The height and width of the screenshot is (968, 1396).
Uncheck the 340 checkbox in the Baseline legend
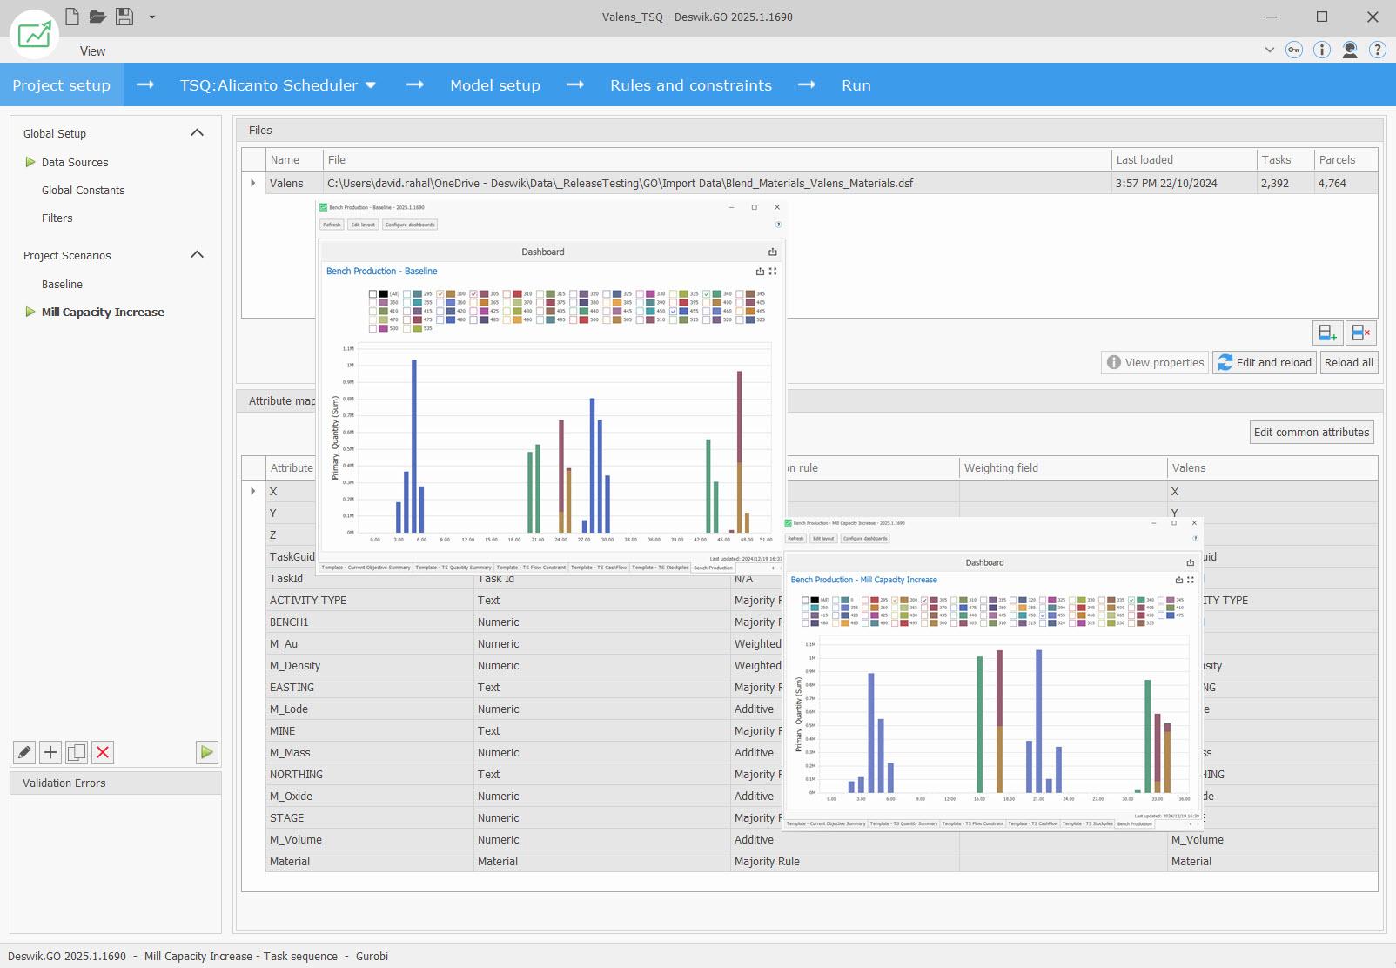coord(706,293)
